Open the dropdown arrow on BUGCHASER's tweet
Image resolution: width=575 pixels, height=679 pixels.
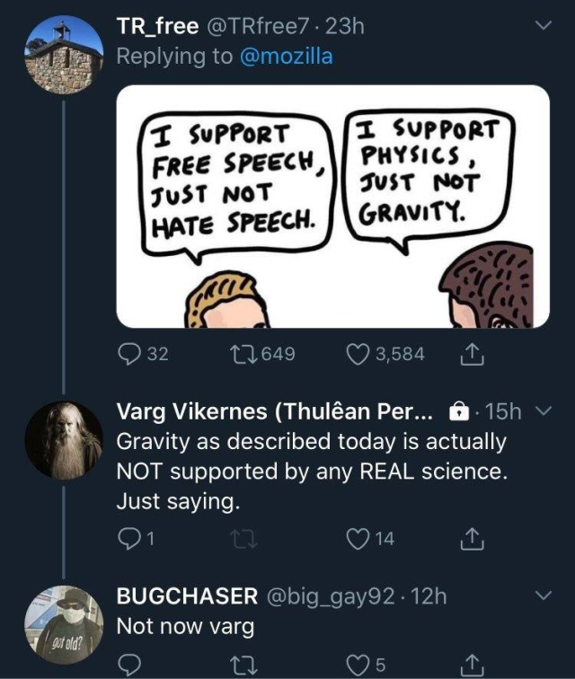click(542, 595)
